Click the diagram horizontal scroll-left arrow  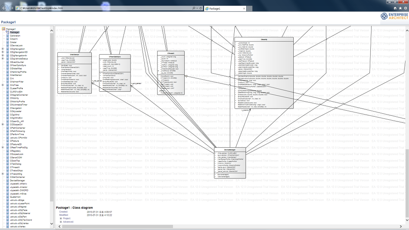tap(59, 227)
